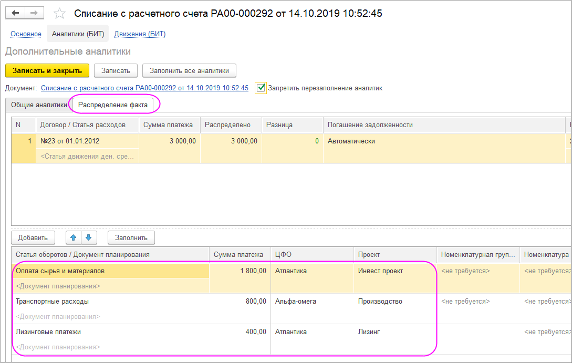572x363 pixels.
Task: Select the Общие аналитики tab
Action: [39, 105]
